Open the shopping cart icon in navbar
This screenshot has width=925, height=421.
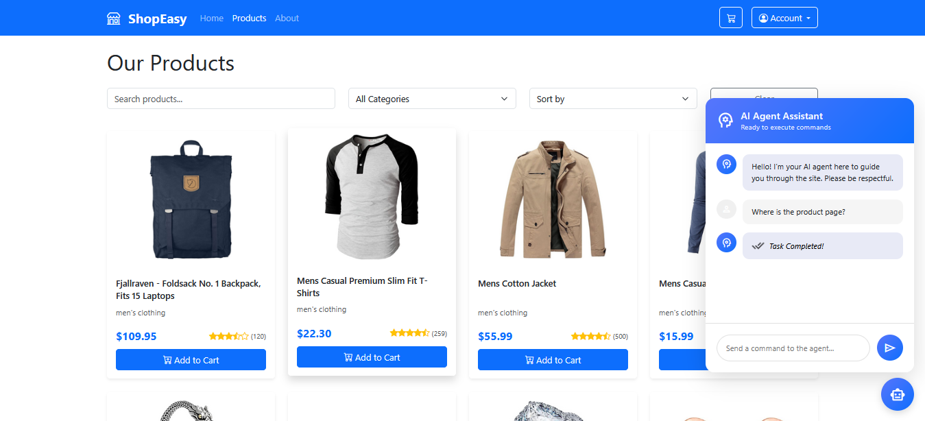(731, 18)
